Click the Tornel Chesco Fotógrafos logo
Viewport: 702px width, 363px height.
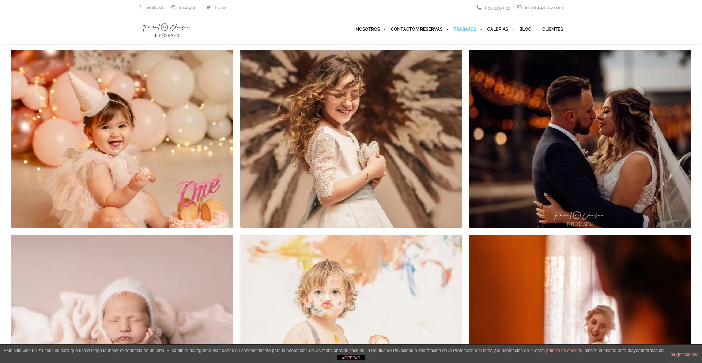click(167, 29)
